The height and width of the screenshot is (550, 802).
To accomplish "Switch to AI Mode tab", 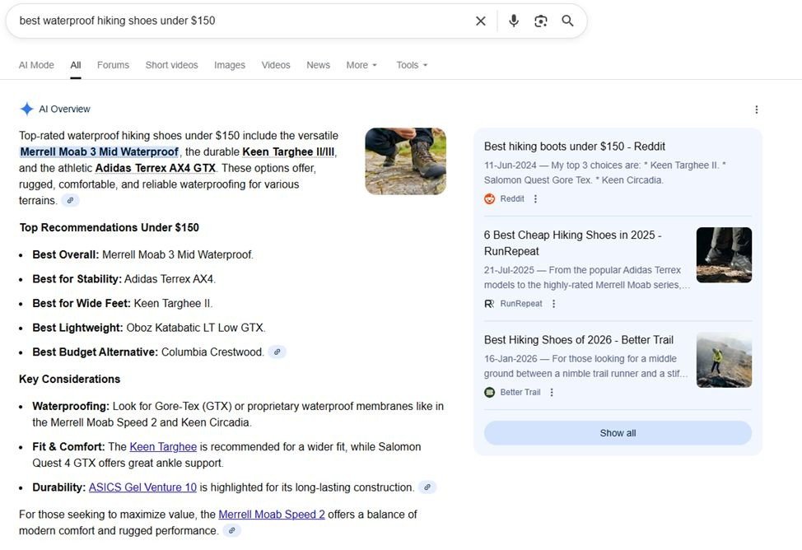I will pos(36,65).
